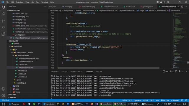Split the editor right
This screenshot has width=189, height=106.
coord(182,6)
